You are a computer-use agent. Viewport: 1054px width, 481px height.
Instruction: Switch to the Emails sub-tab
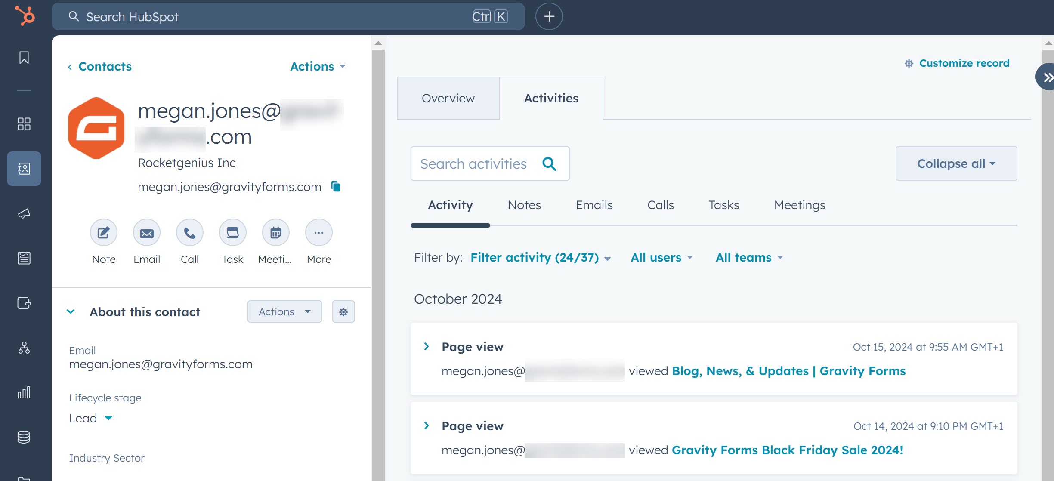tap(594, 205)
